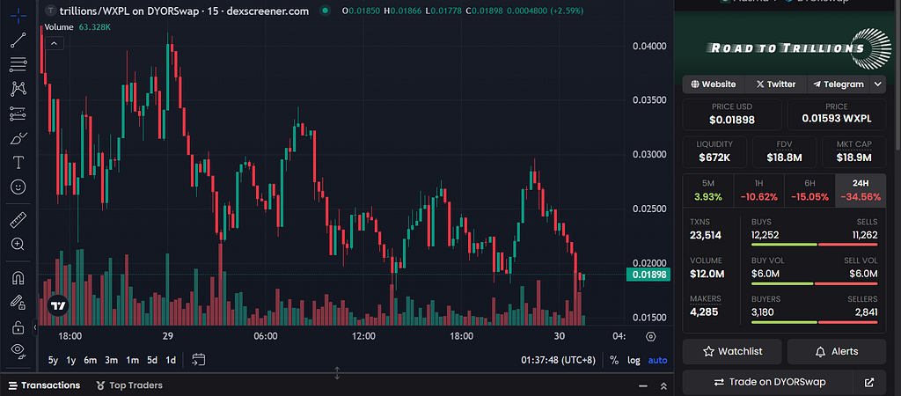Open the long position forecasting tool
This screenshot has width=901, height=396.
18,114
